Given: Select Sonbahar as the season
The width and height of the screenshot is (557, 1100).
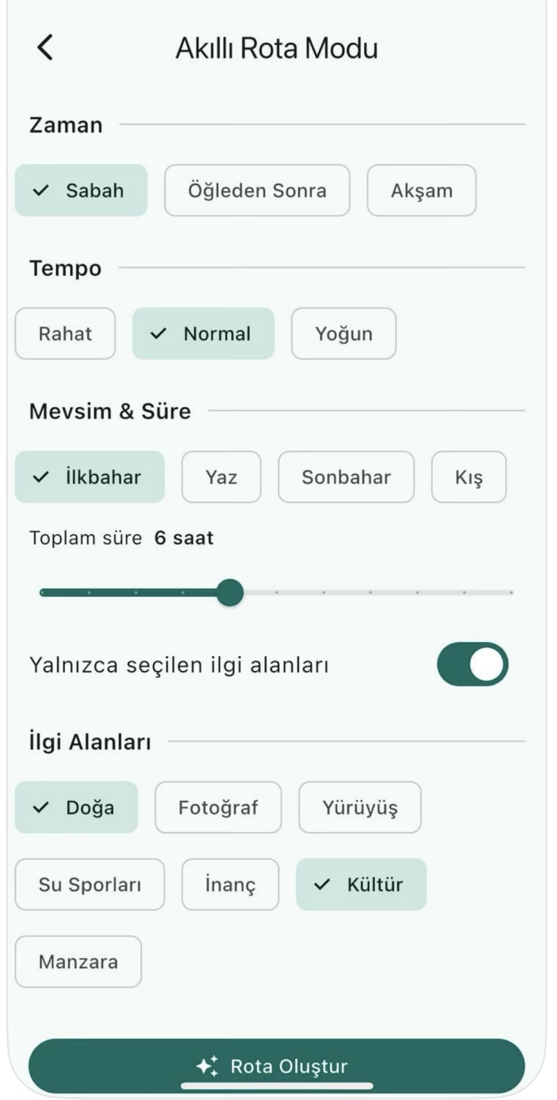Looking at the screenshot, I should coord(346,477).
